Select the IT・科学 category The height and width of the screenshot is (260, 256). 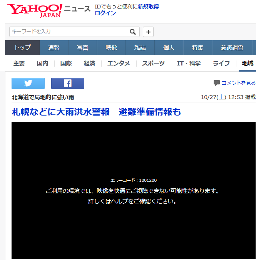pos(189,64)
